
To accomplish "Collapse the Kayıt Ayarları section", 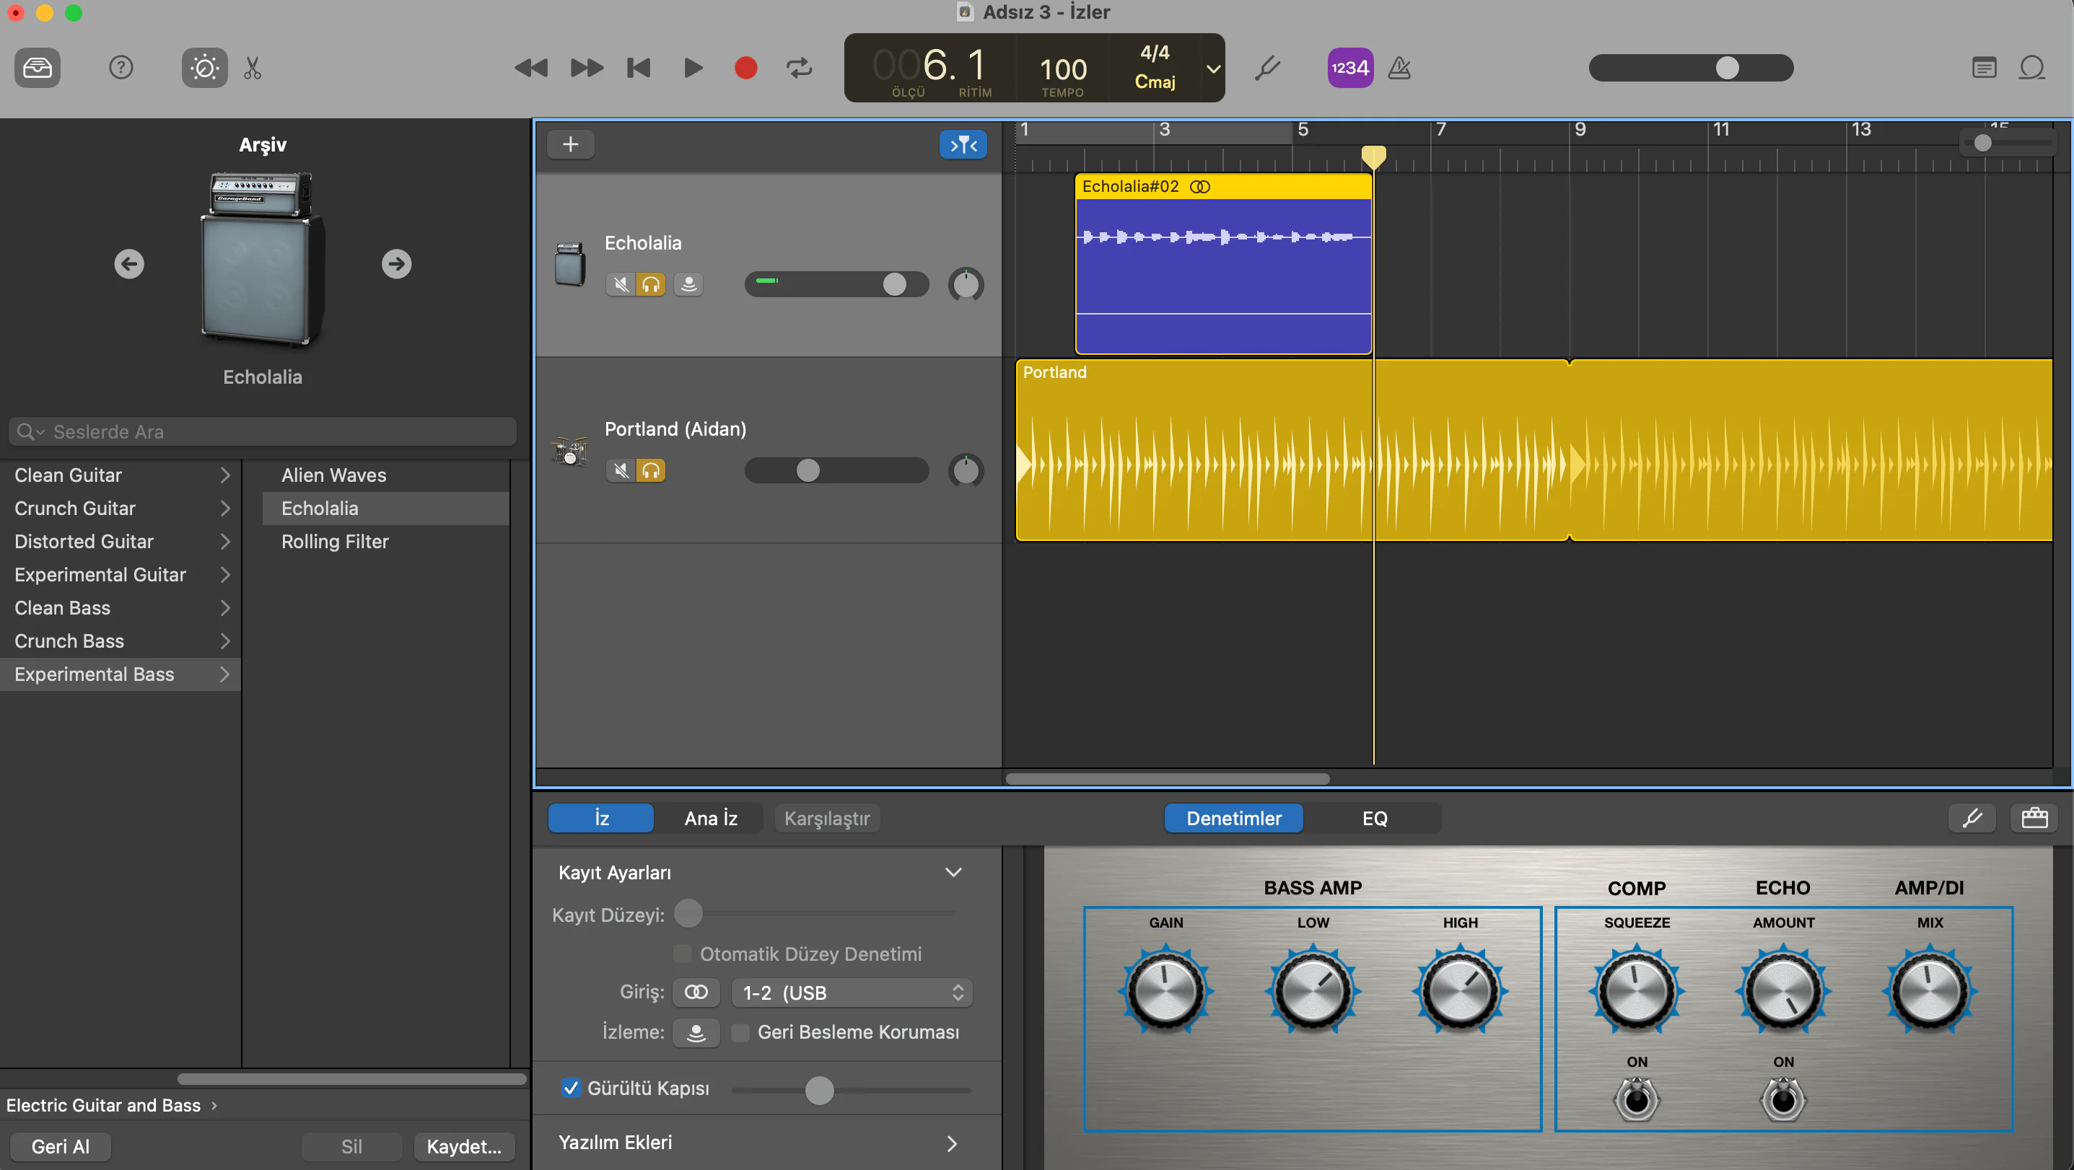I will [954, 871].
